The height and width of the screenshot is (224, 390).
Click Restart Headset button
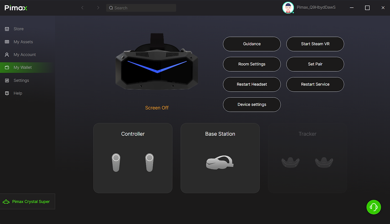click(252, 84)
